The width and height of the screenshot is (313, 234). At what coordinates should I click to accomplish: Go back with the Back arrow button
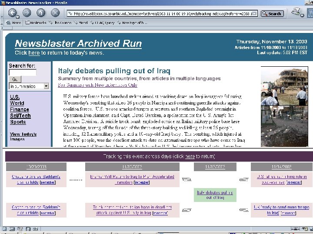(12, 13)
